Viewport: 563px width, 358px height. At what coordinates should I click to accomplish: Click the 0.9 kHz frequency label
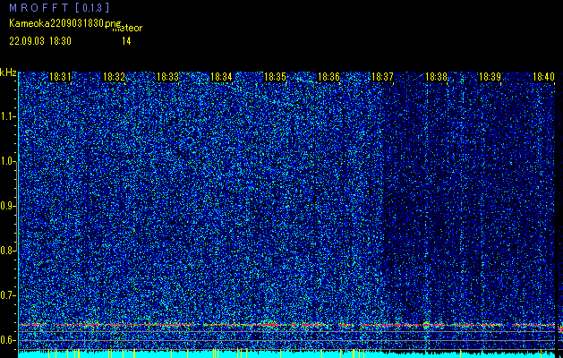[7, 206]
